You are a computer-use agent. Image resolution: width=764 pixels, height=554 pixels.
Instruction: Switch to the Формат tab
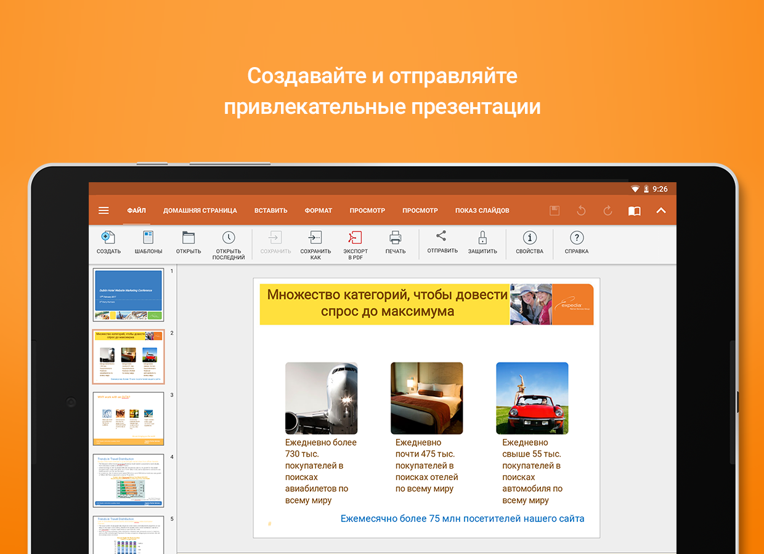point(319,211)
